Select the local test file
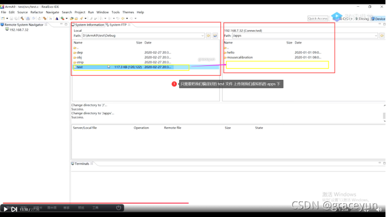This screenshot has width=386, height=217. pyautogui.click(x=146, y=67)
